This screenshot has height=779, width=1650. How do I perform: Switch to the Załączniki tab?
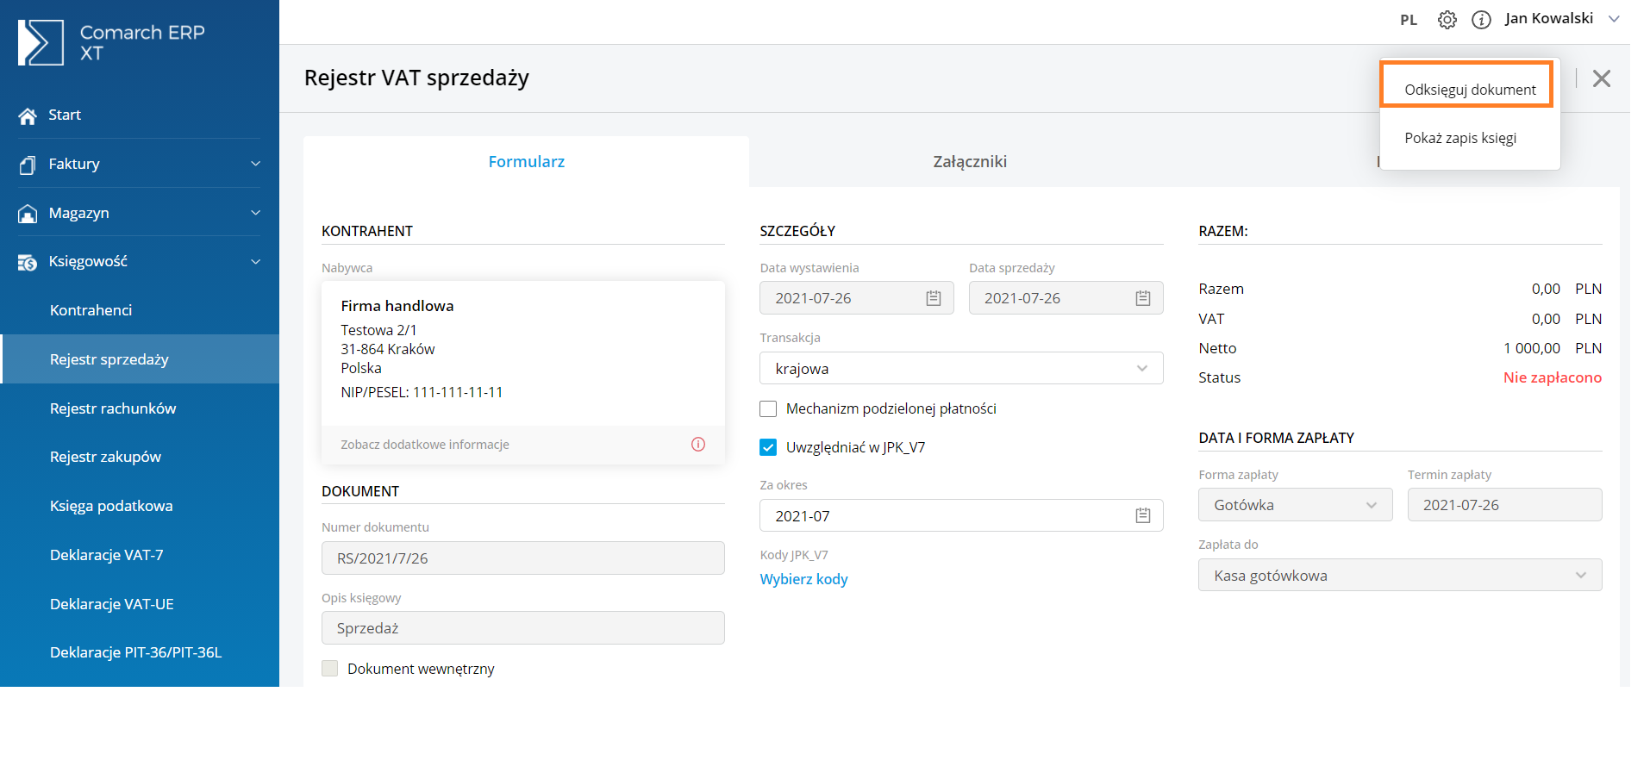(x=970, y=161)
